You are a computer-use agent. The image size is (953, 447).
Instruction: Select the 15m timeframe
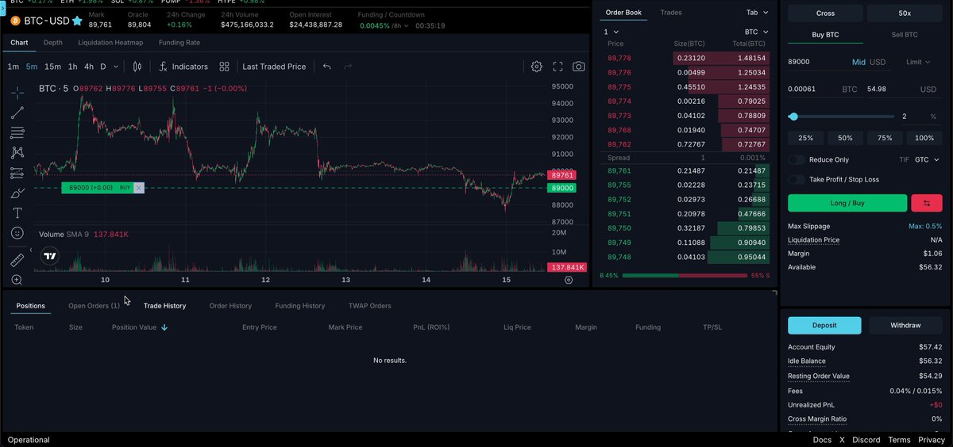(x=52, y=67)
